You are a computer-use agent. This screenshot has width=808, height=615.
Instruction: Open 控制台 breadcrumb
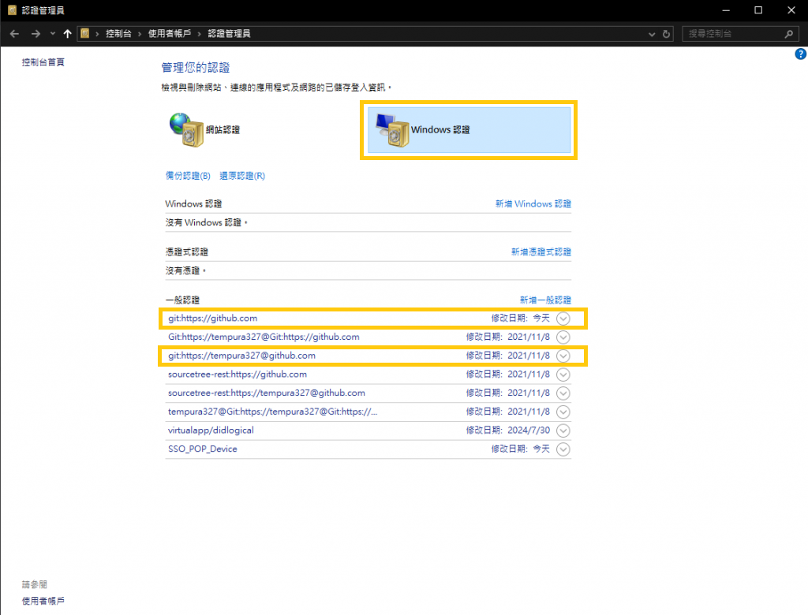(x=118, y=33)
